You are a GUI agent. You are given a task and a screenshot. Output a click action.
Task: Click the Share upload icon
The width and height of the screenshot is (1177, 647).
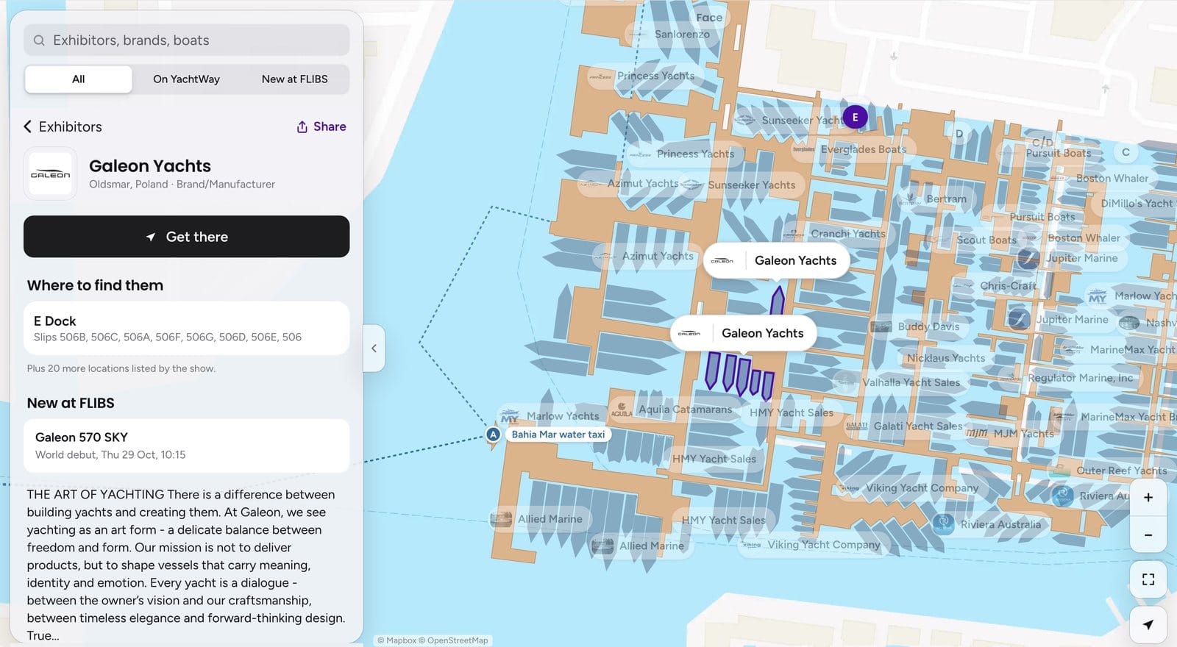point(302,126)
